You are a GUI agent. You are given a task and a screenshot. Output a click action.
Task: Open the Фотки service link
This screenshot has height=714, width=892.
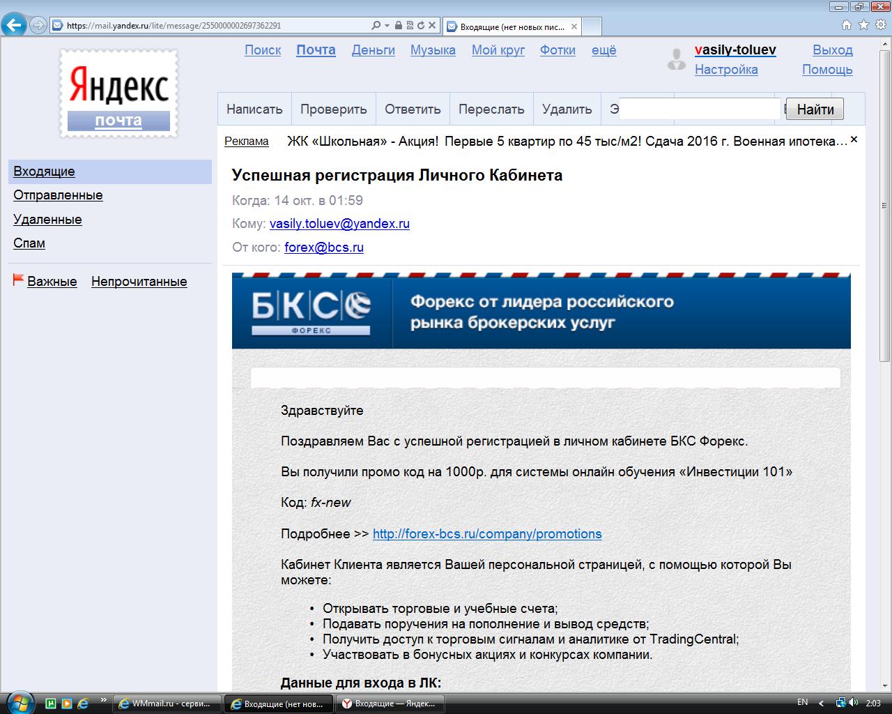click(x=557, y=50)
